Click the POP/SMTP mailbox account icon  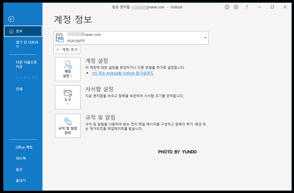coord(60,38)
